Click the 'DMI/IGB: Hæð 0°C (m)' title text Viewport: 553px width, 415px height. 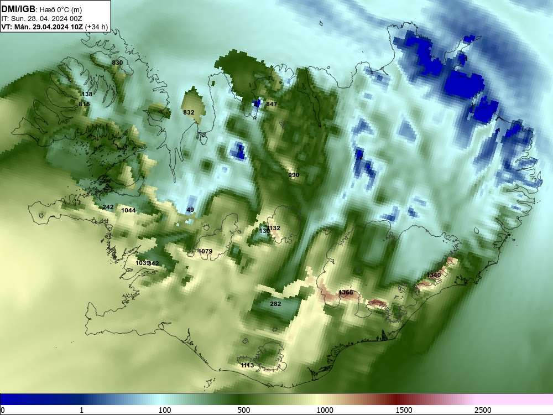click(x=41, y=9)
